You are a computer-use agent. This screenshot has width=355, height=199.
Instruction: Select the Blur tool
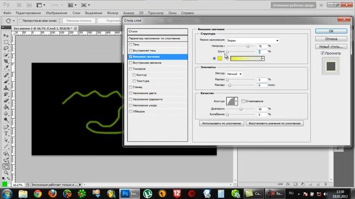pyautogui.click(x=6, y=113)
